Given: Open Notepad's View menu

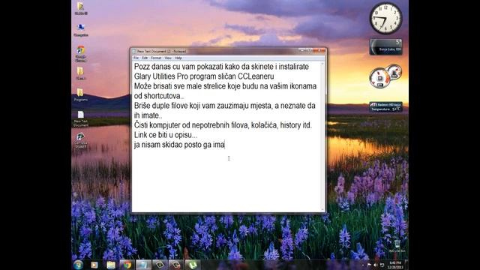Looking at the screenshot, I should pos(168,58).
